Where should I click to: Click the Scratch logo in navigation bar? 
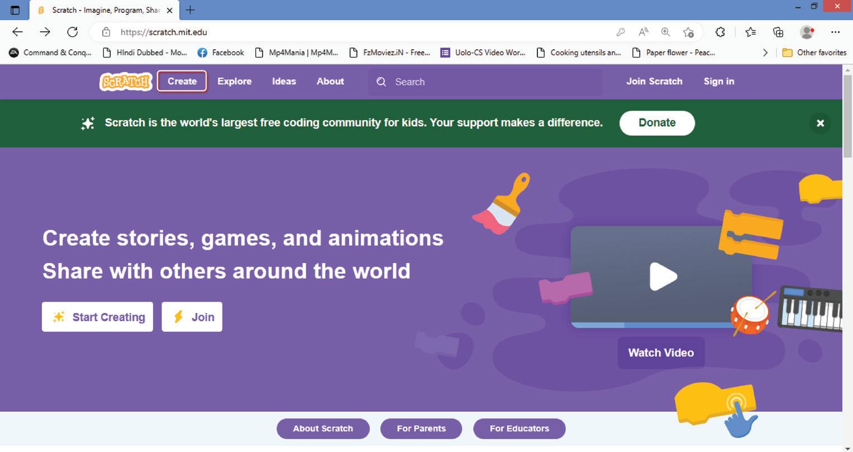click(x=126, y=82)
